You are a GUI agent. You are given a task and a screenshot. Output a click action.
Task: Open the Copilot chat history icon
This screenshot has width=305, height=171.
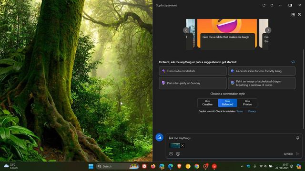[300, 15]
